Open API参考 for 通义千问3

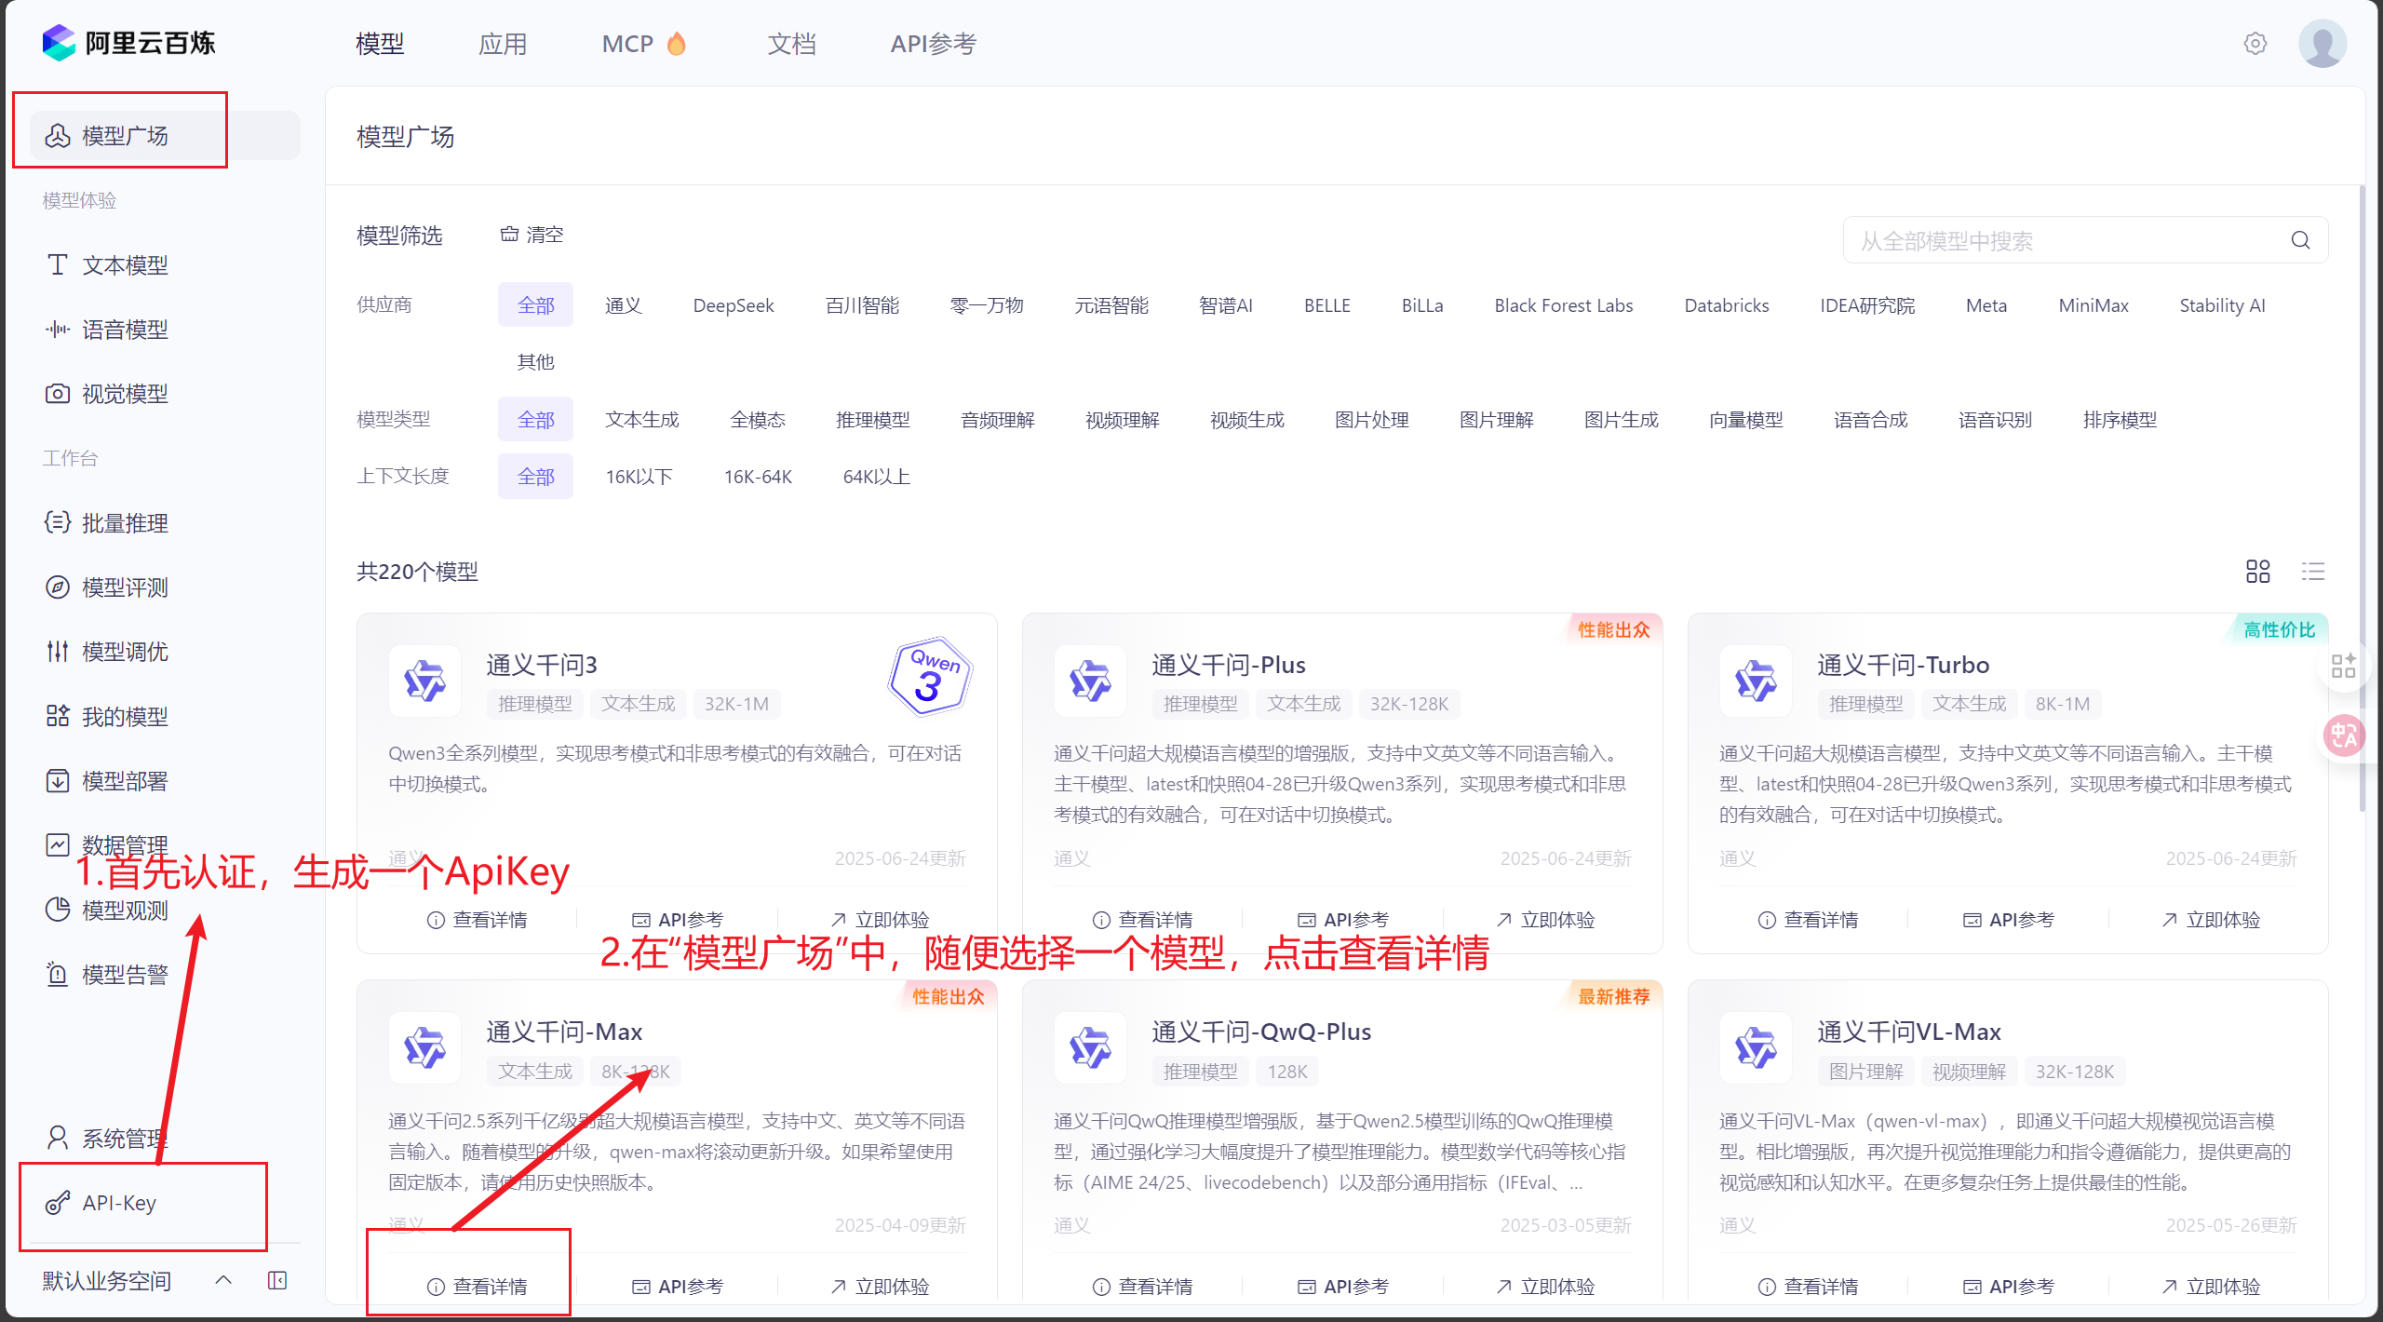click(x=678, y=920)
